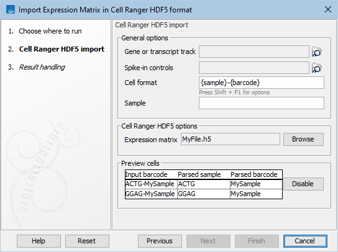
Task: Select 'MySample' in the GGAG row
Action: (256, 194)
